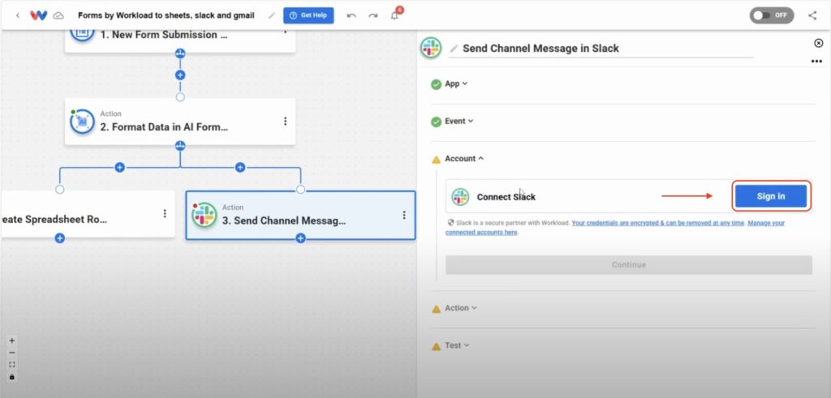Add step below Send Channel Message node
This screenshot has height=398, width=831.
tap(300, 238)
